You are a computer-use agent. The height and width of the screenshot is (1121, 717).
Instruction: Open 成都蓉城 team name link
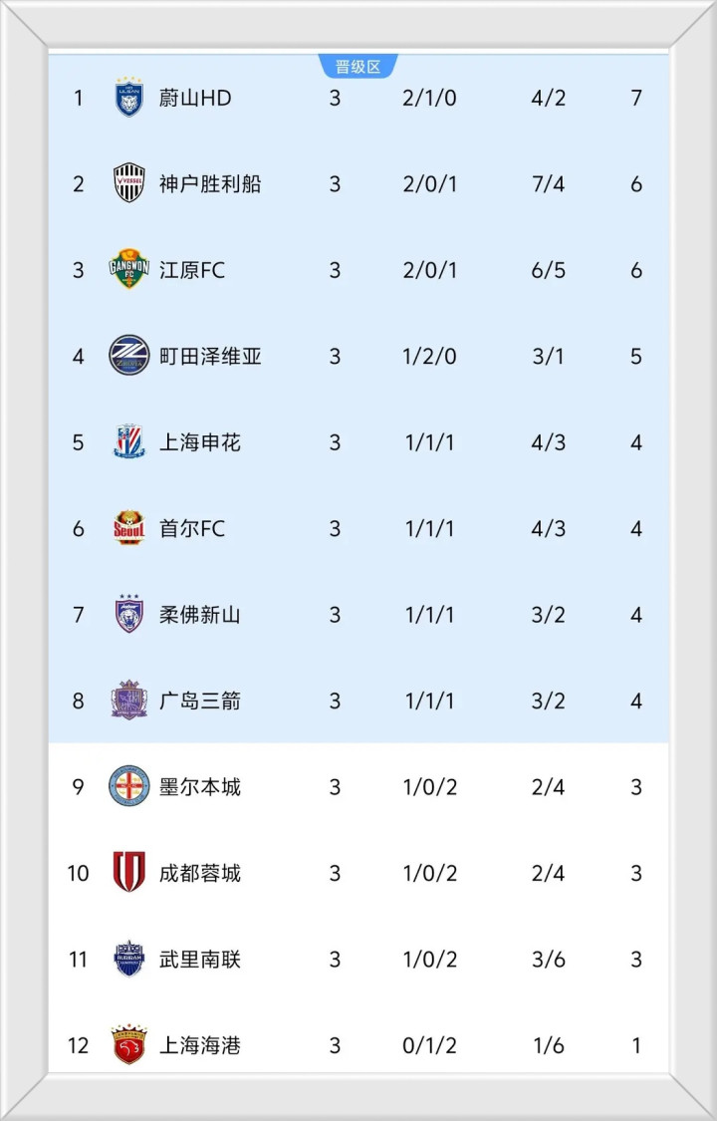200,873
